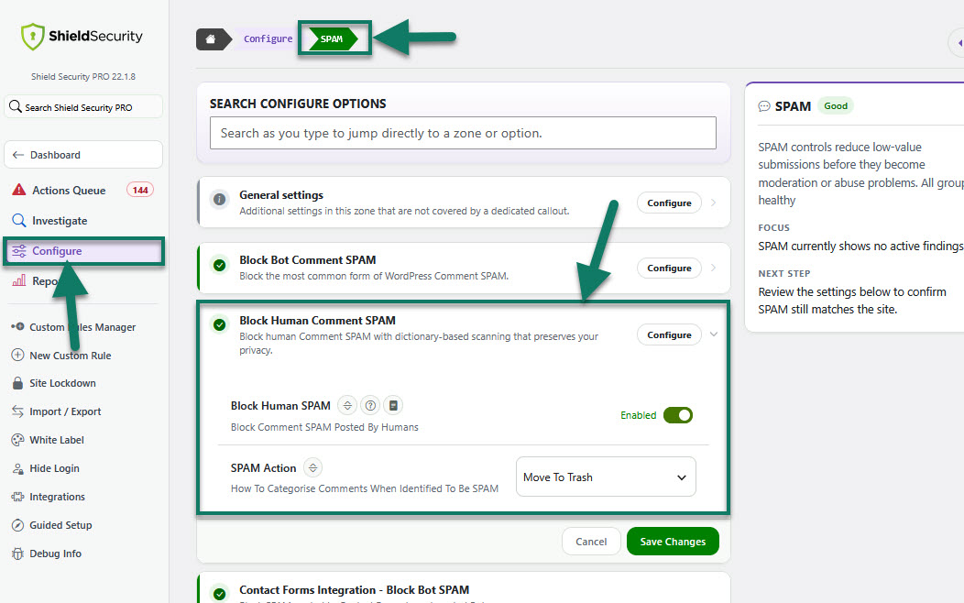The width and height of the screenshot is (964, 603).
Task: Click the Shield Security logo
Action: [82, 37]
